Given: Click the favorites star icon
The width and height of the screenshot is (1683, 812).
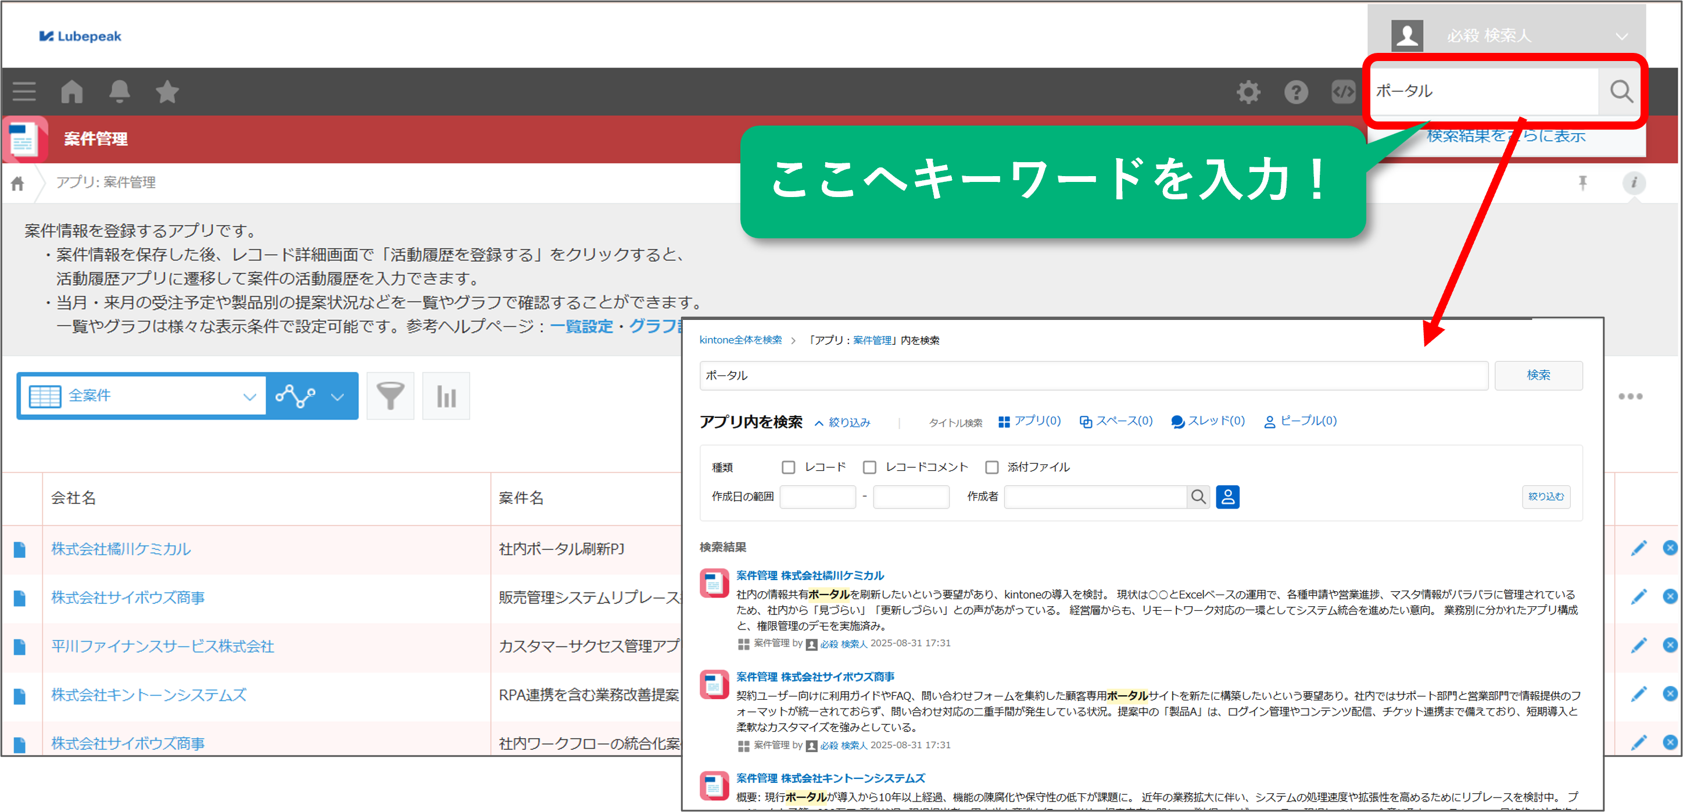Looking at the screenshot, I should [x=167, y=91].
